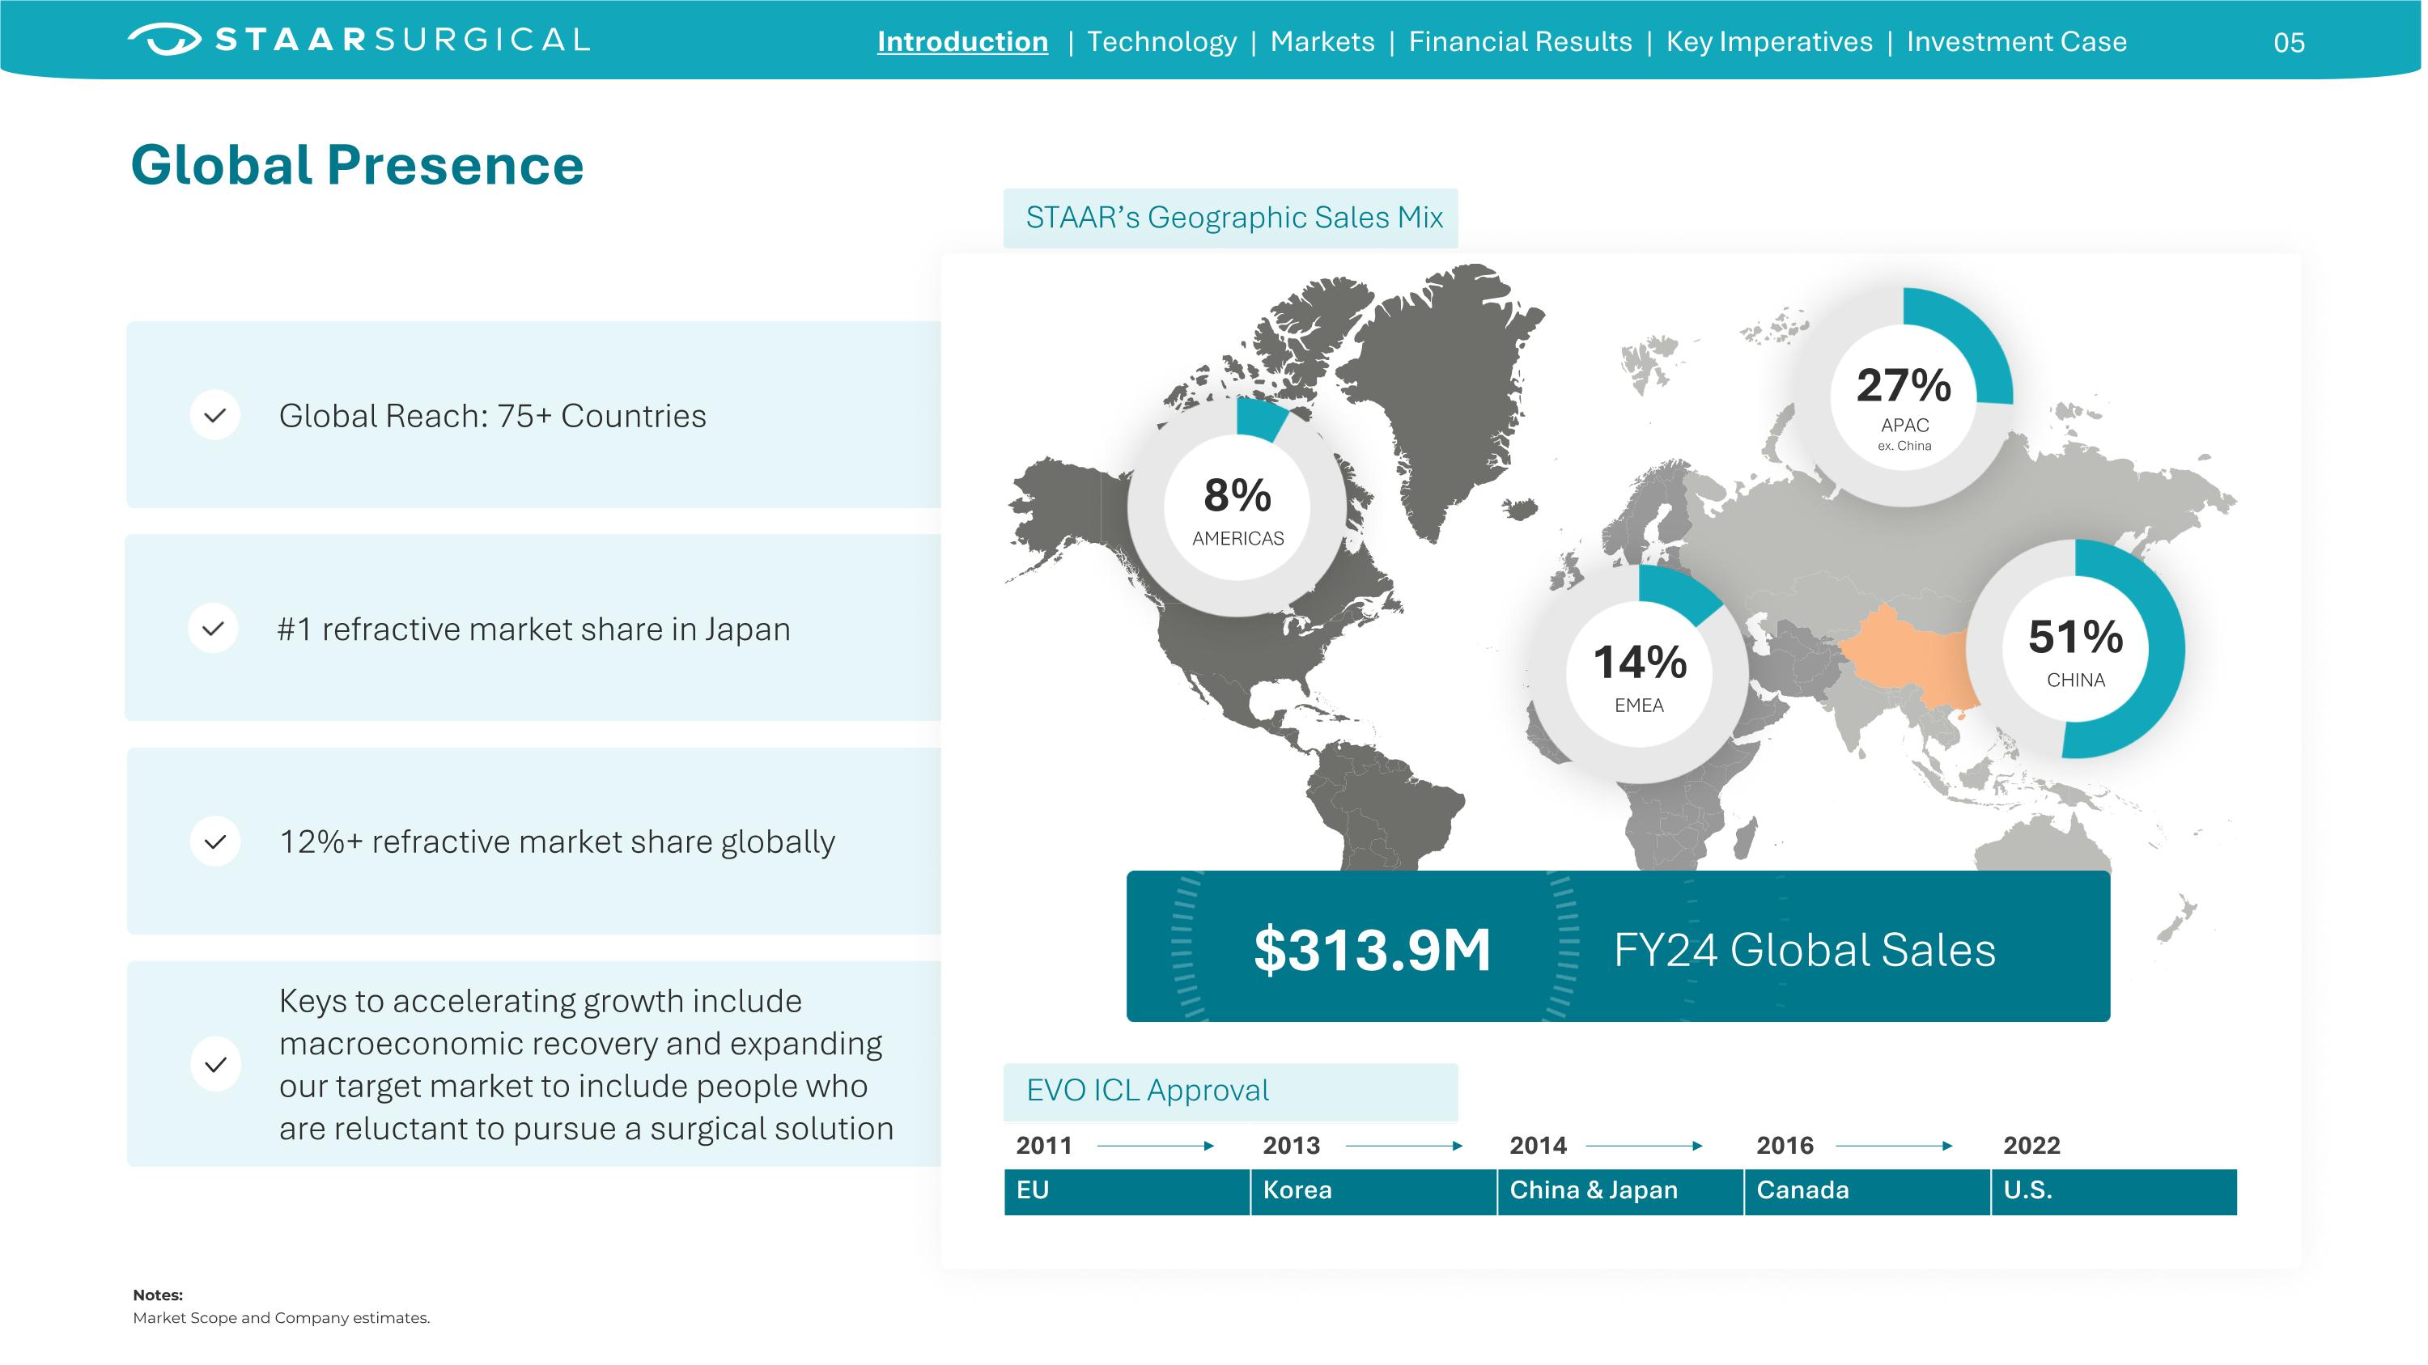Select the 2016 timeline year

tap(1785, 1146)
